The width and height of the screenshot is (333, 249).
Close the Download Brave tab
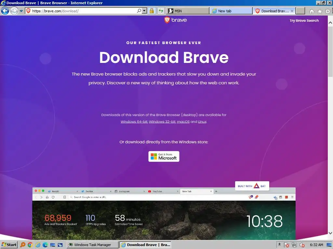[x=292, y=11]
